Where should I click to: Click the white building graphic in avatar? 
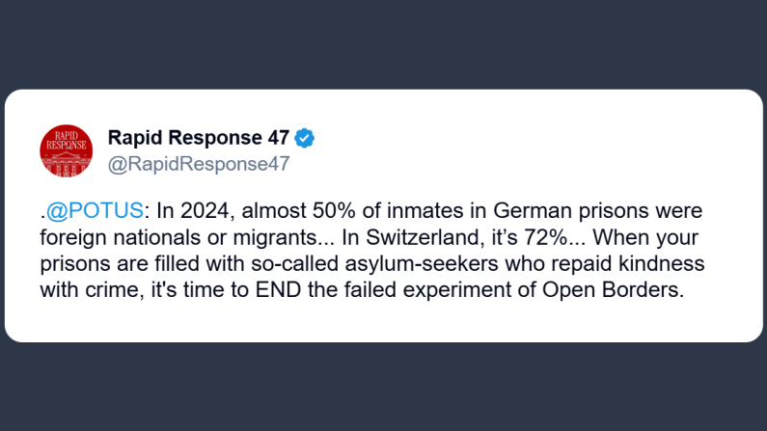point(67,166)
